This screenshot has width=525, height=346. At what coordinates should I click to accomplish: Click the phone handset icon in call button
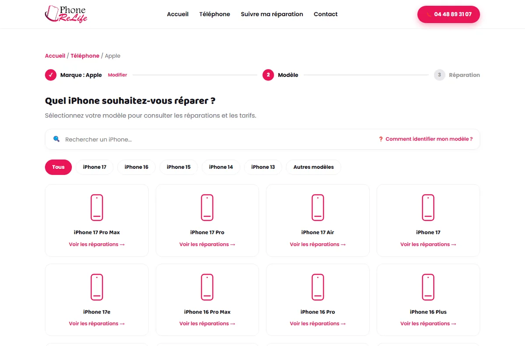pyautogui.click(x=429, y=14)
